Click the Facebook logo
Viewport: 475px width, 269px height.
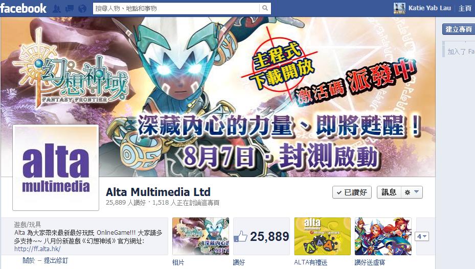tap(24, 8)
